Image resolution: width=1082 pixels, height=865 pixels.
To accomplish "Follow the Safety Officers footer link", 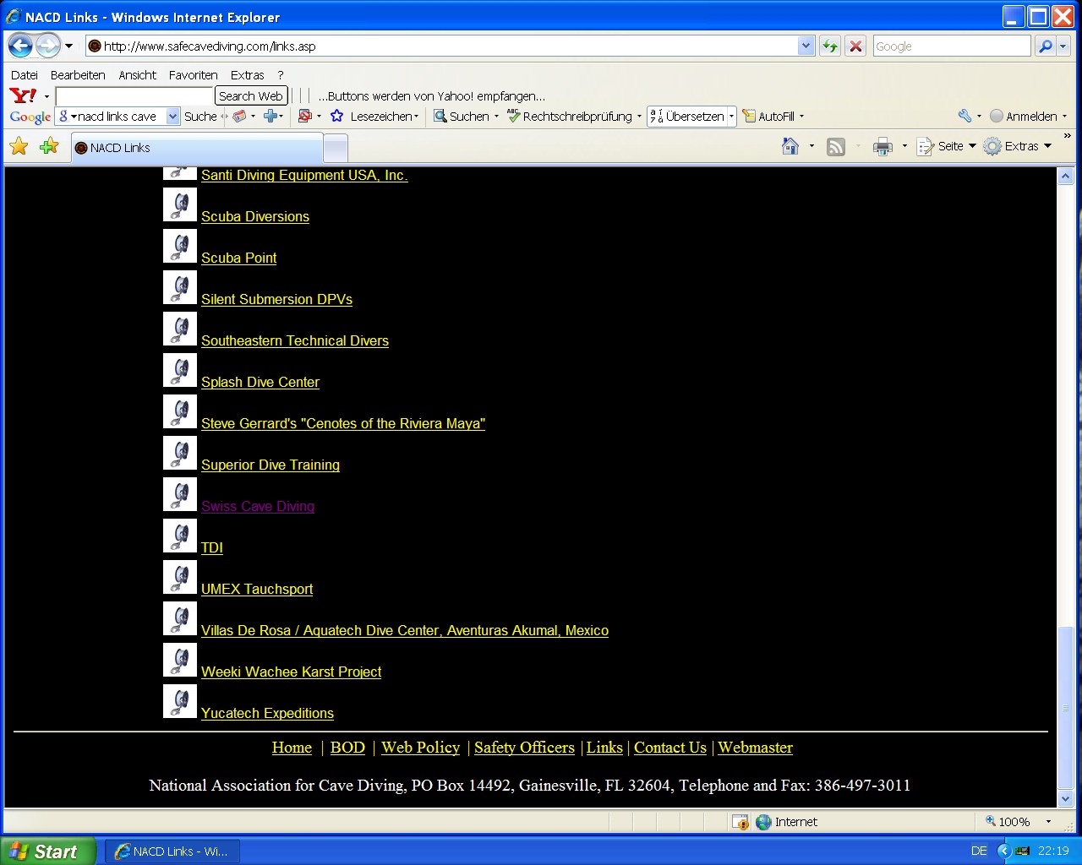I will pyautogui.click(x=524, y=748).
